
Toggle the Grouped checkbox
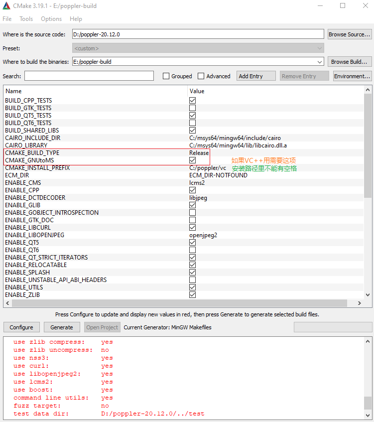pyautogui.click(x=166, y=76)
